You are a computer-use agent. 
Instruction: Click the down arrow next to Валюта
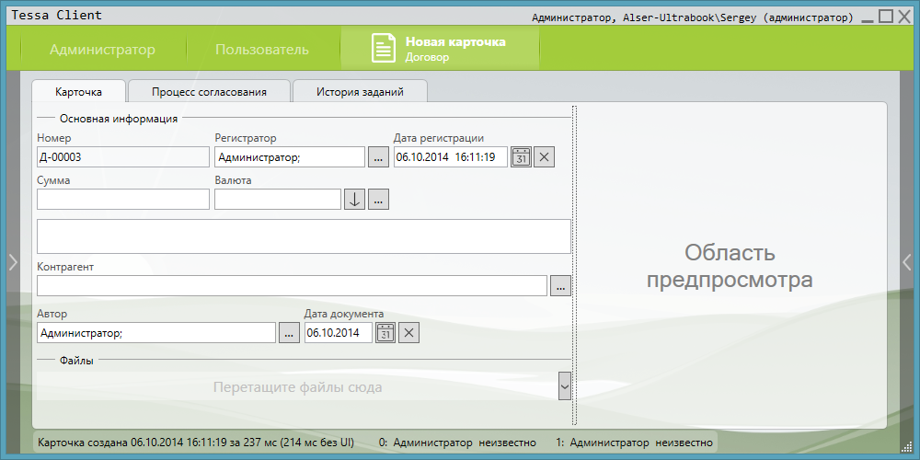click(x=354, y=199)
